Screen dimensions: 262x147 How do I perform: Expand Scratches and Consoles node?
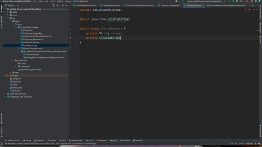pos(5,97)
